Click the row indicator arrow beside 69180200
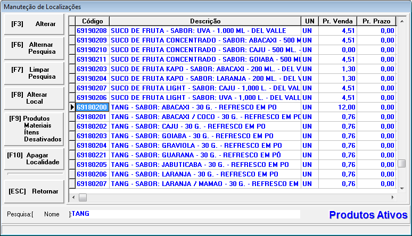 [x=72, y=107]
